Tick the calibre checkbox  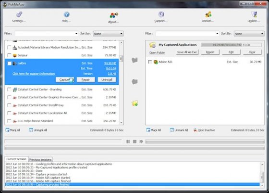click(10, 64)
